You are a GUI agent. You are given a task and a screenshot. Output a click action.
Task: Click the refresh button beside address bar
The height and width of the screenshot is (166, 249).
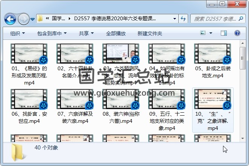(x=183, y=18)
